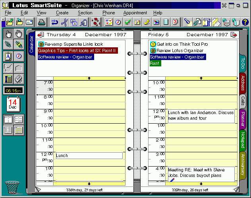Select the Calendar tab

31,44
